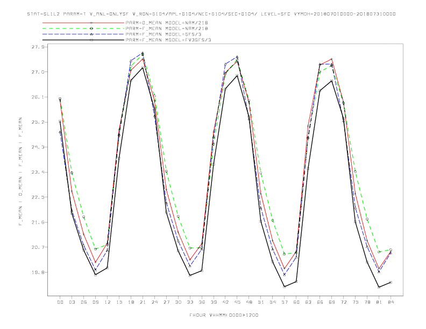Click x-axis forecast hour label 60
Image resolution: width=426 pixels, height=329 pixels.
pyautogui.click(x=296, y=302)
